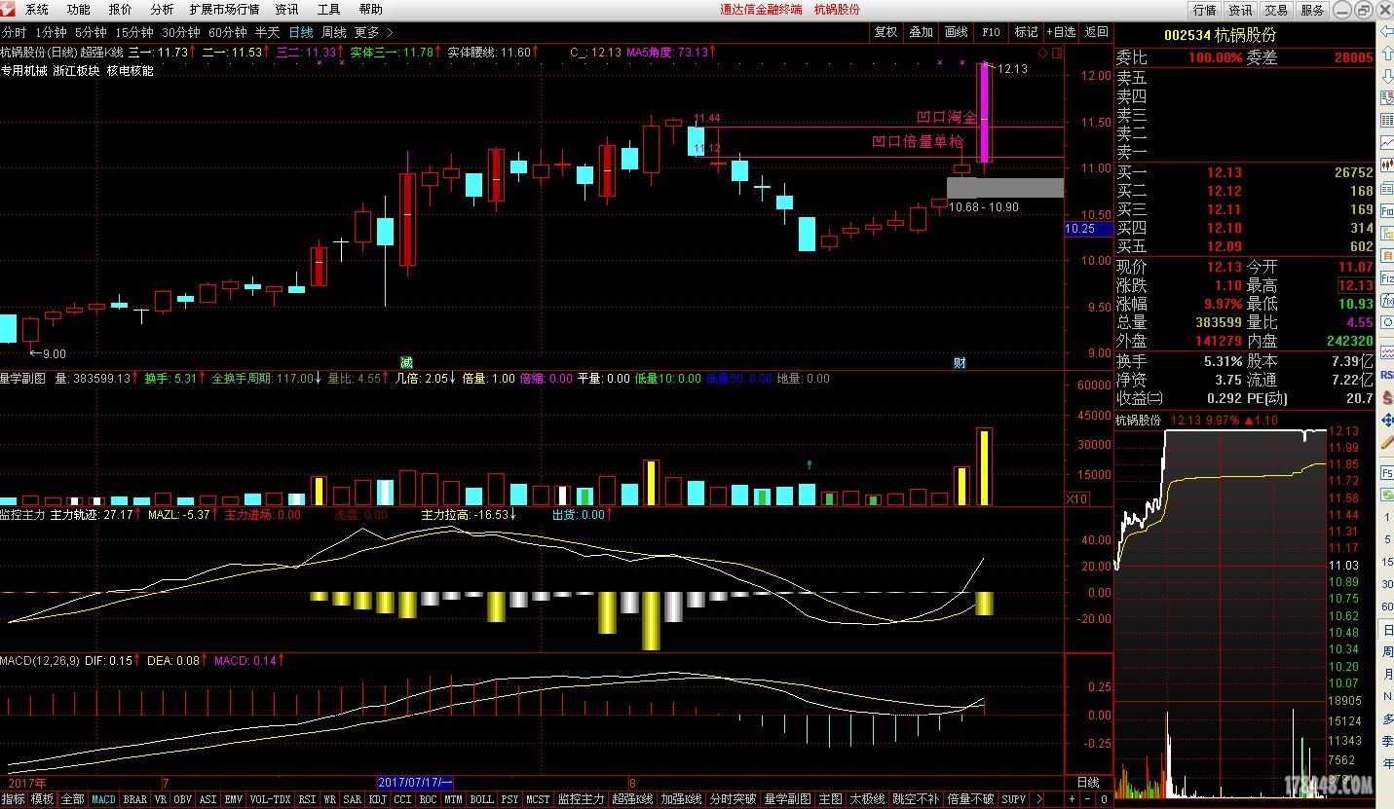Switch to 分时 intraday view
Image resolution: width=1394 pixels, height=809 pixels.
click(15, 32)
